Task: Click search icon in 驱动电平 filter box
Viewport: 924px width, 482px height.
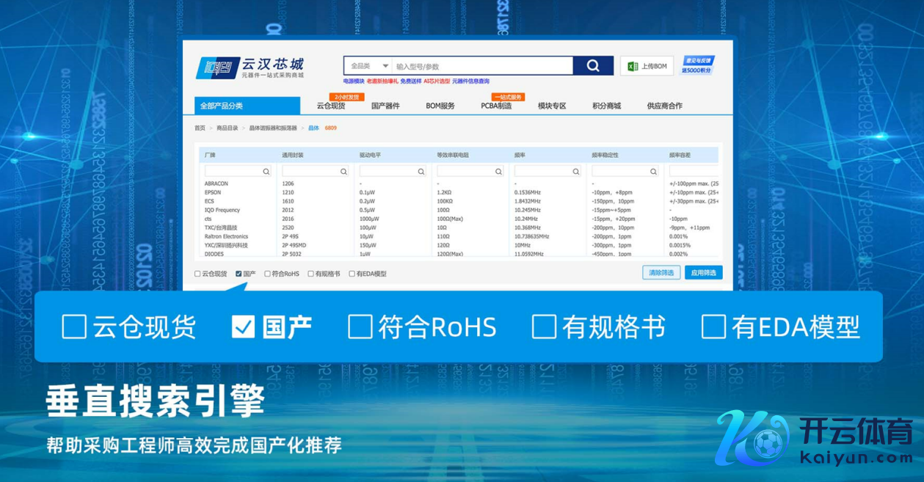Action: point(421,172)
